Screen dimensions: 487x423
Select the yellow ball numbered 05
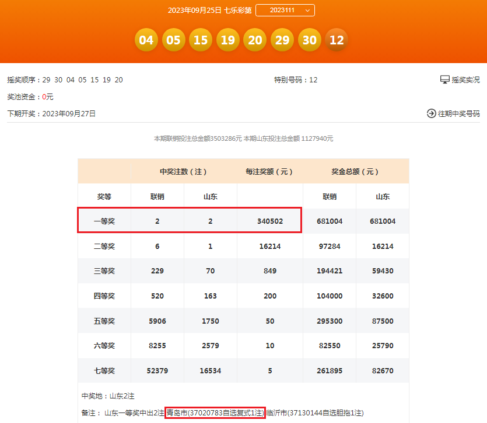pyautogui.click(x=173, y=40)
